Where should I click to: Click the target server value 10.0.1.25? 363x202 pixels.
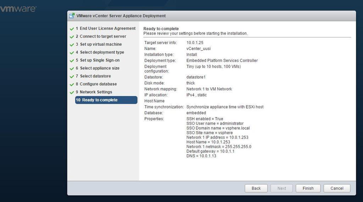click(x=195, y=43)
